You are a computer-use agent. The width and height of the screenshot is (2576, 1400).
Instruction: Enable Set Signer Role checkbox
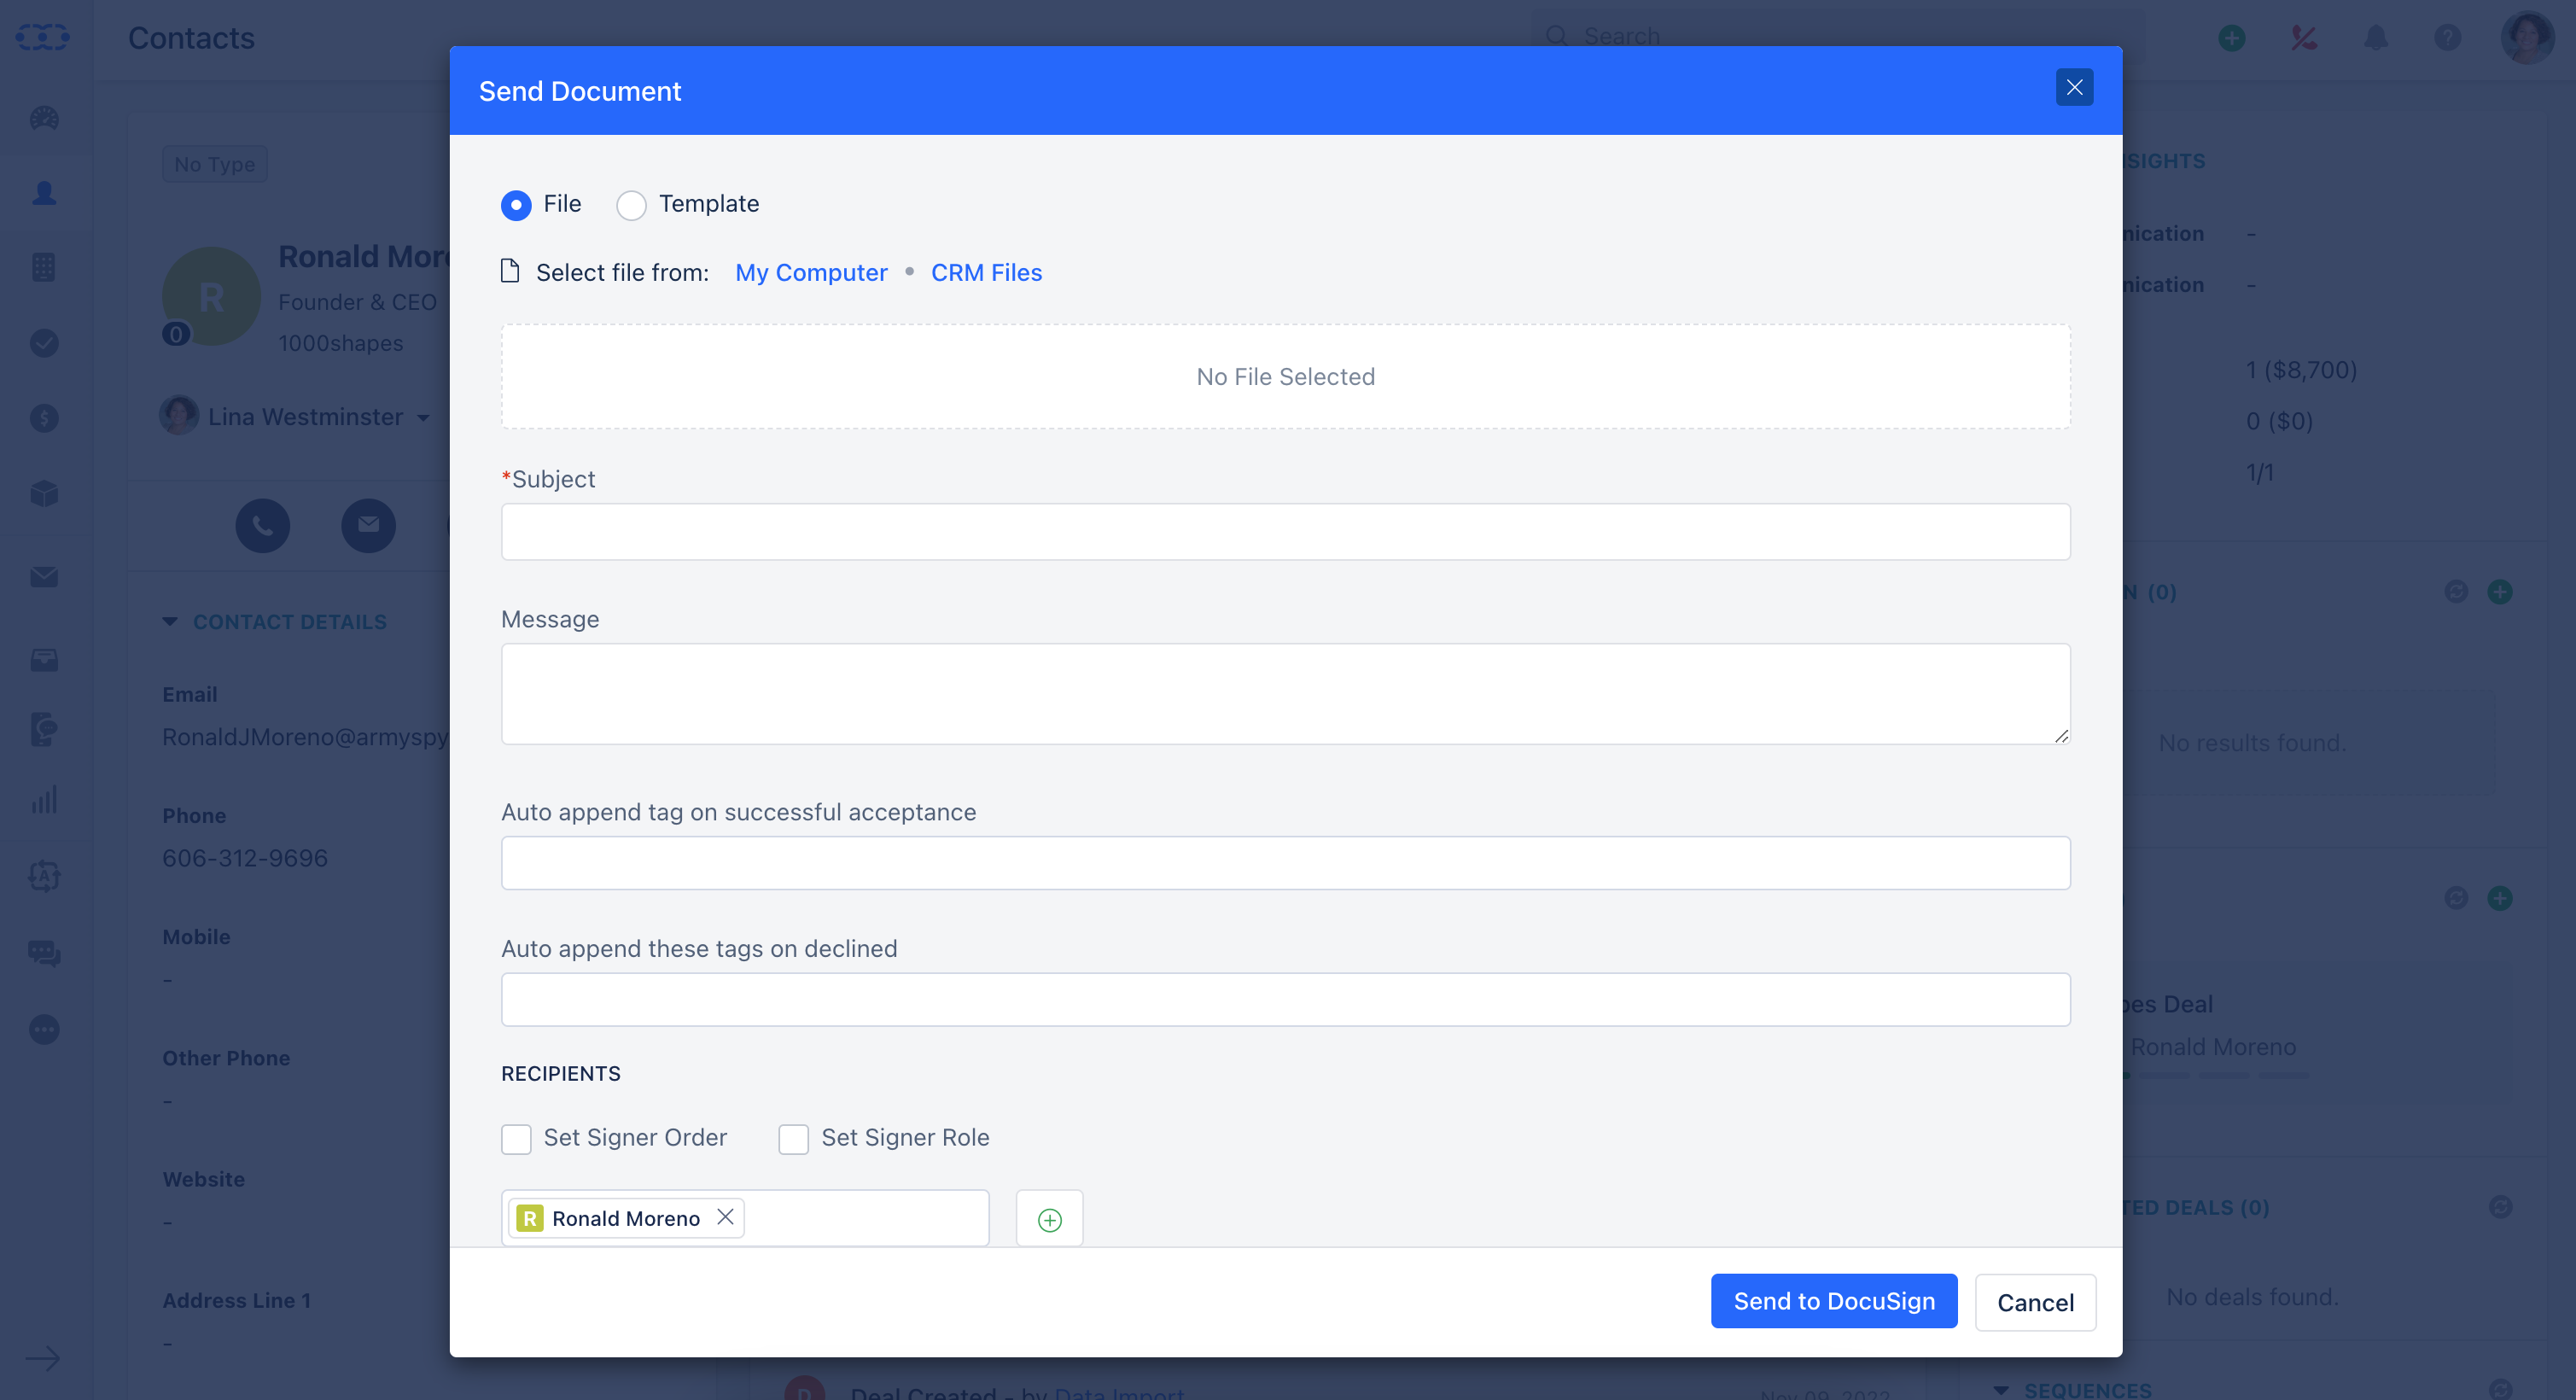[793, 1138]
